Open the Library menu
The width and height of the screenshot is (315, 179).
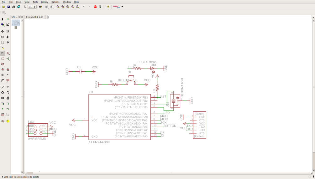[x=45, y=2]
